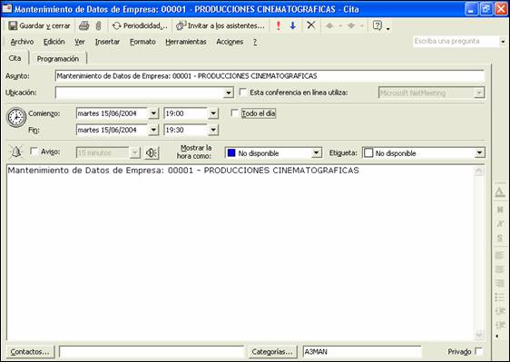
Task: Click the clock icon beside Comienzo
Action: (x=16, y=117)
